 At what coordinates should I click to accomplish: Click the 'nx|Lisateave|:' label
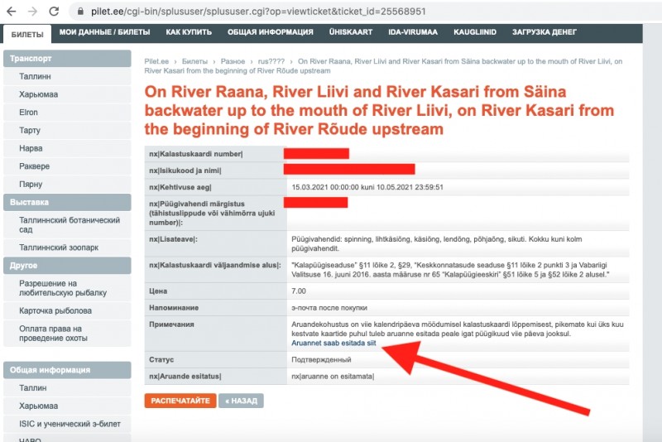pyautogui.click(x=173, y=239)
